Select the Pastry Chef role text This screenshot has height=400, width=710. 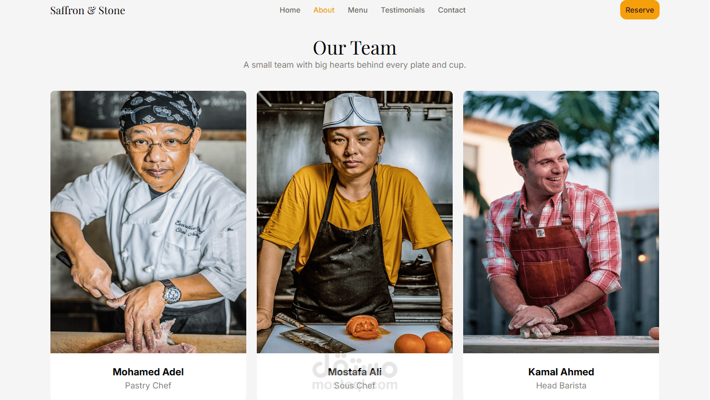pos(148,385)
